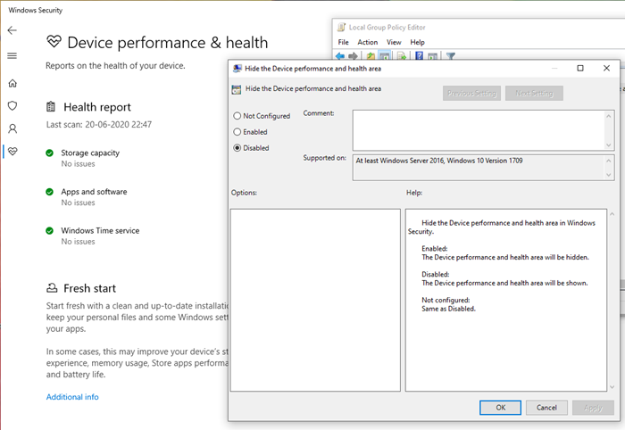Open File menu in Local Group Policy Editor
625x430 pixels.
[x=343, y=42]
